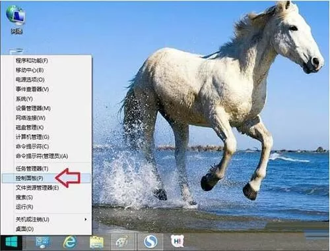Open 控制面板(P) from menu

pos(47,178)
